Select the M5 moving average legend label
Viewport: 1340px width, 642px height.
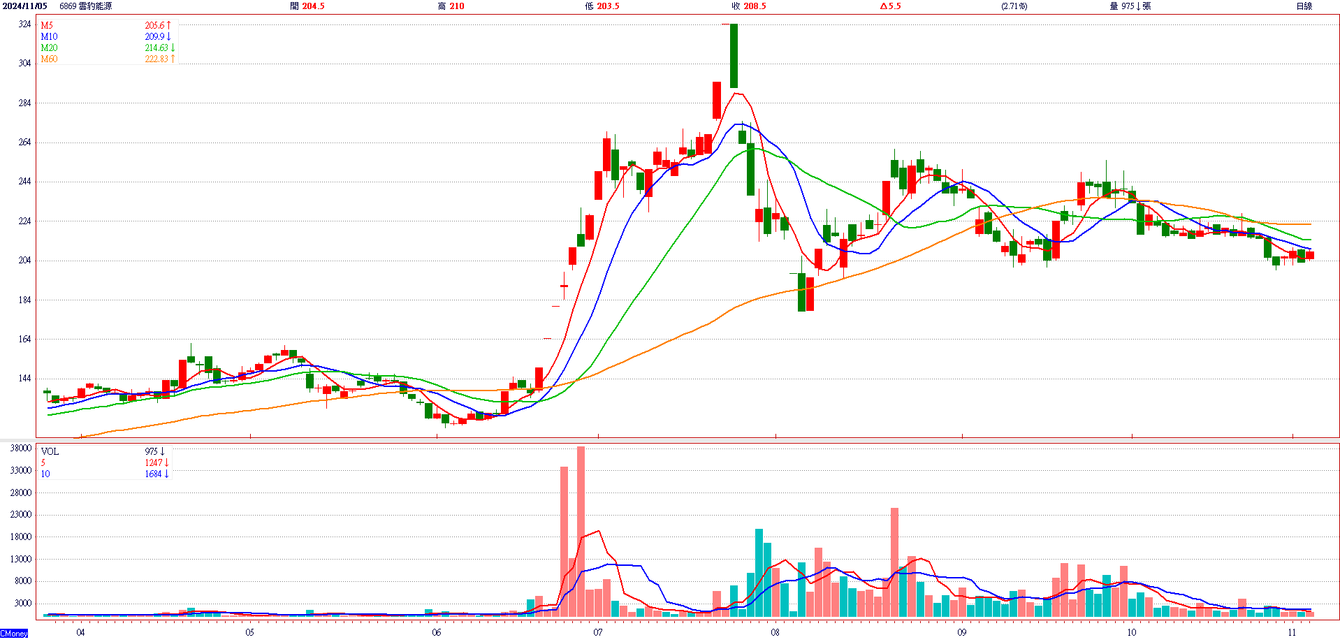47,25
